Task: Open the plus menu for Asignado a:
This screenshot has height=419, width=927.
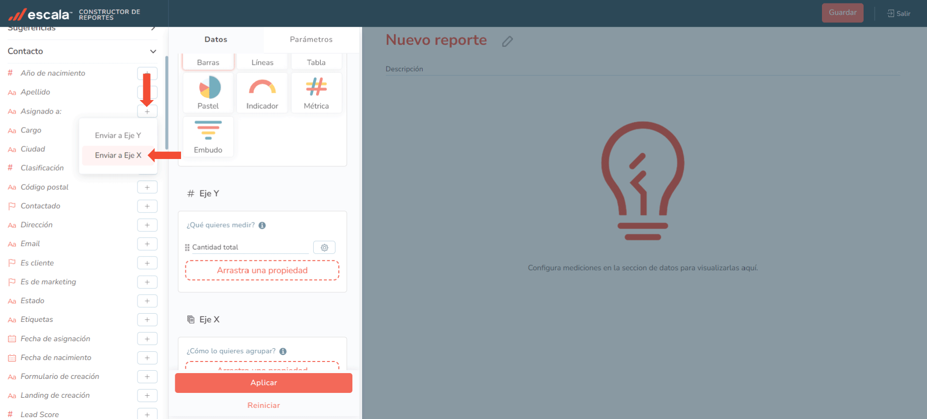Action: click(147, 112)
